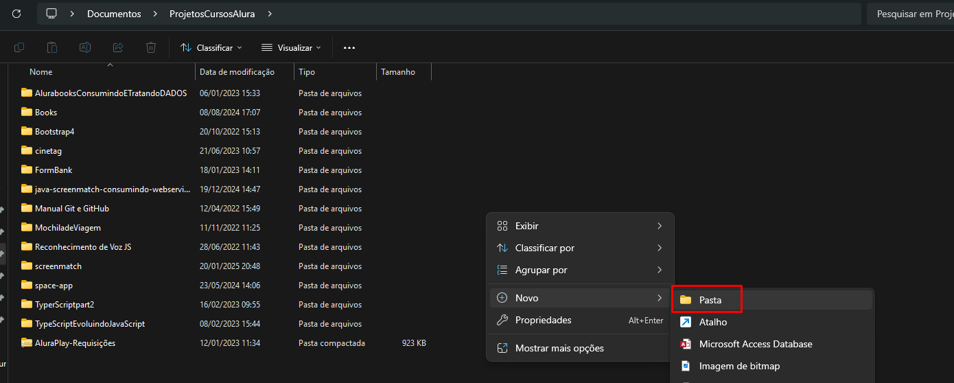
Task: Choose Pasta in the Novo submenu
Action: click(772, 300)
